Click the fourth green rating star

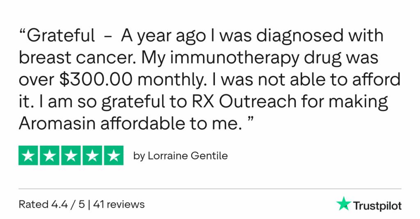click(x=92, y=156)
